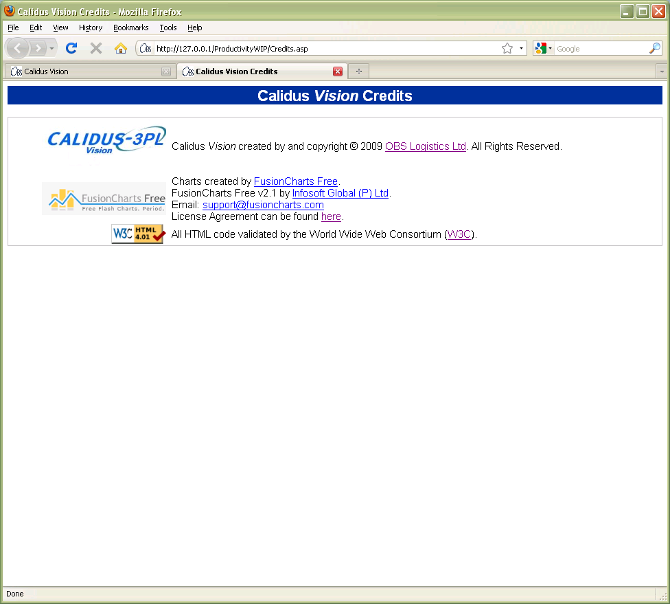Close the Calidus Vision tab
Image resolution: width=670 pixels, height=604 pixels.
coord(166,71)
